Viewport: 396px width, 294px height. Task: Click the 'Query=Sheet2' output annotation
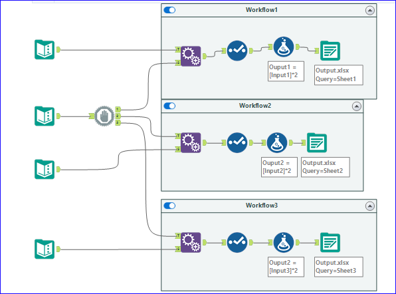coord(326,167)
